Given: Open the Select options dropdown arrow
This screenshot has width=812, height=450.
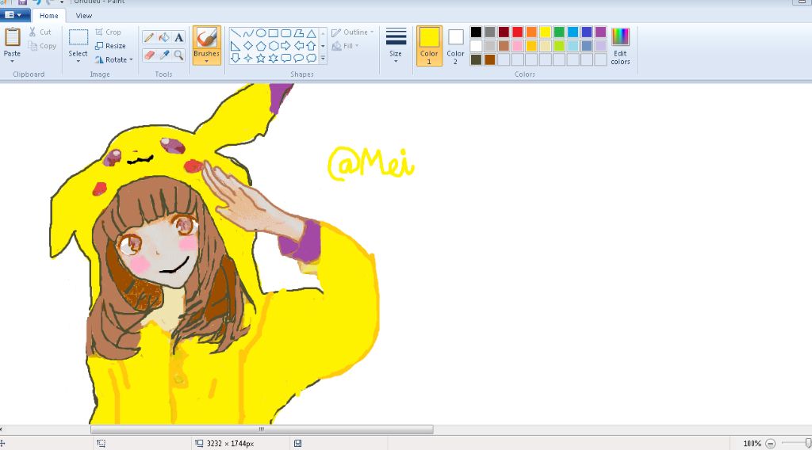Looking at the screenshot, I should [79, 62].
